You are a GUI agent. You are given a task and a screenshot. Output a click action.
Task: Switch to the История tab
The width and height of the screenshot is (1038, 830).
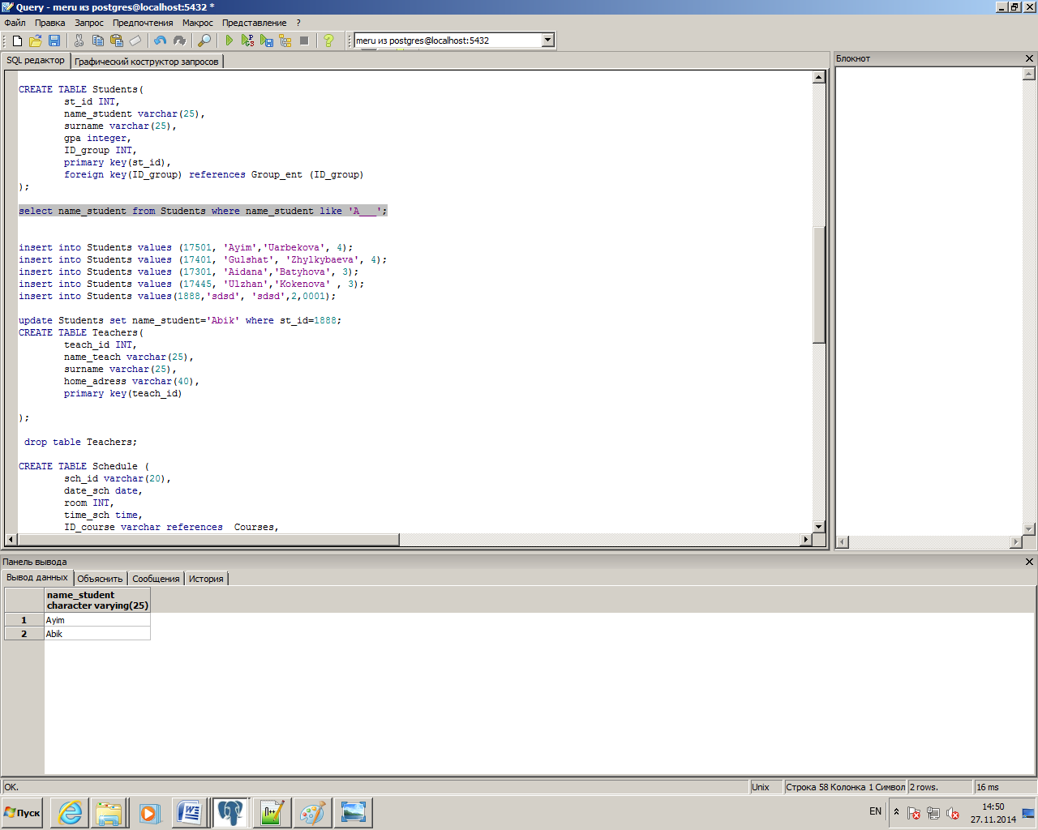coord(206,579)
